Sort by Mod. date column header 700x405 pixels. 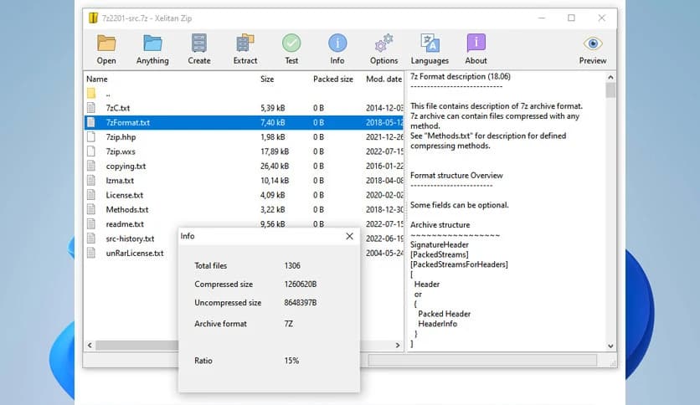[x=384, y=79]
